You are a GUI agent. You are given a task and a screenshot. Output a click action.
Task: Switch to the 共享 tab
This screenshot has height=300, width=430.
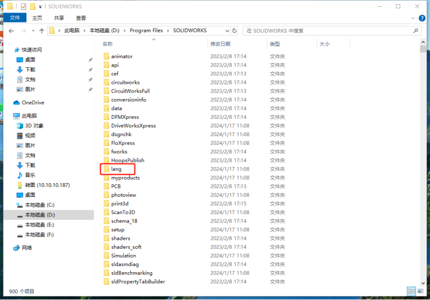tap(59, 18)
